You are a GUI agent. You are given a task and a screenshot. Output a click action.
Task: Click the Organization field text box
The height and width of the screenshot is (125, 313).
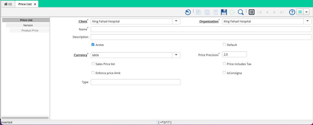pyautogui.click(x=263, y=21)
